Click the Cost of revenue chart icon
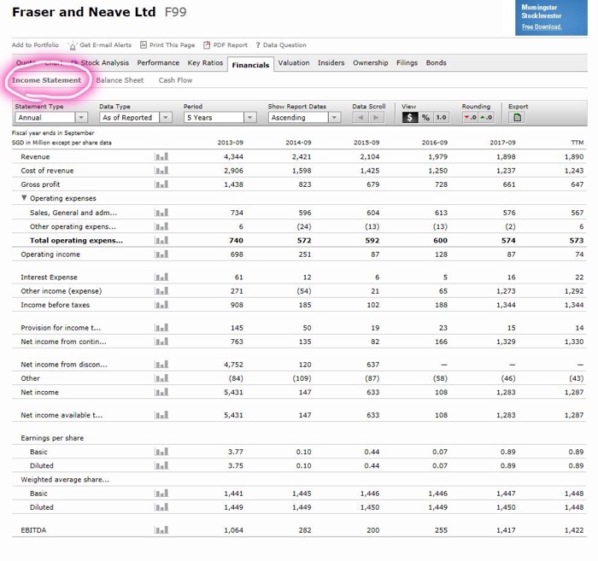The image size is (598, 561). (x=161, y=171)
